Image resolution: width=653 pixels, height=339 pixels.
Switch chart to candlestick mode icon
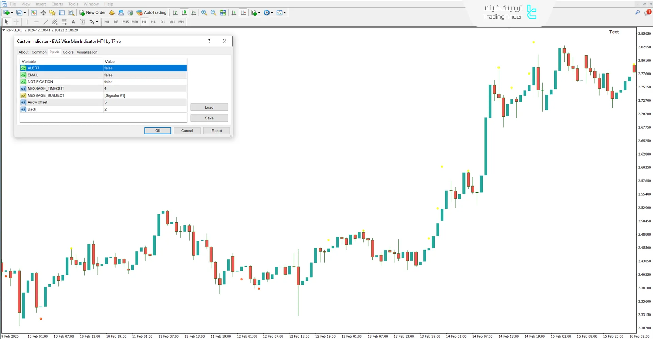[184, 13]
